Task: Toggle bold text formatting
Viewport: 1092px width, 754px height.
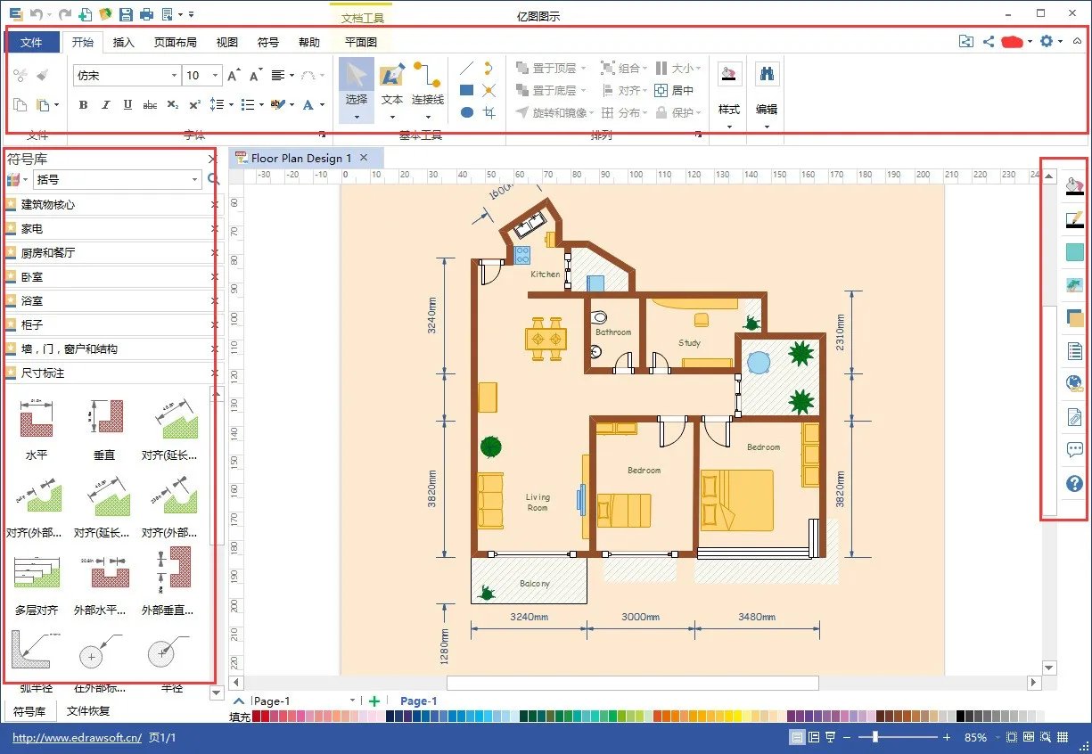Action: (x=83, y=105)
